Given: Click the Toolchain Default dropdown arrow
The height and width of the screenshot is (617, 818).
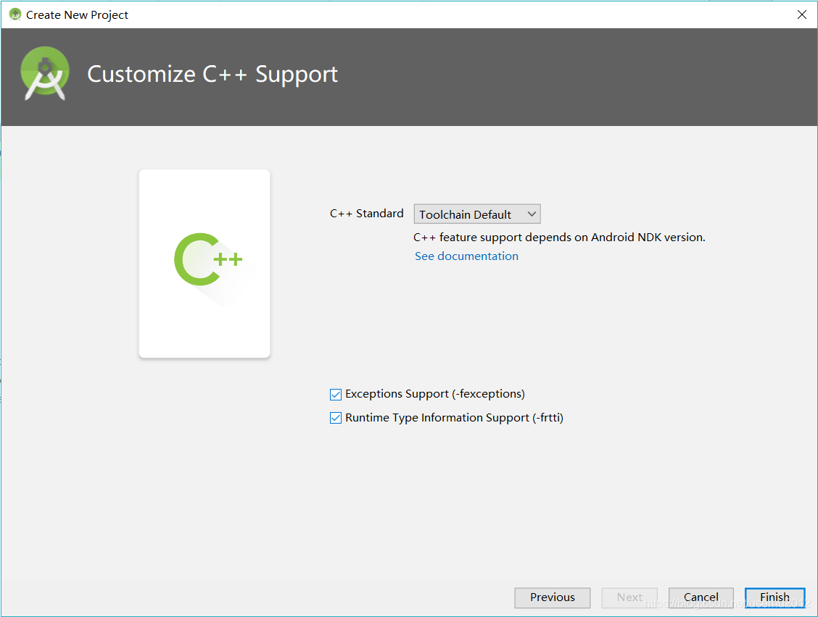Looking at the screenshot, I should (x=532, y=214).
